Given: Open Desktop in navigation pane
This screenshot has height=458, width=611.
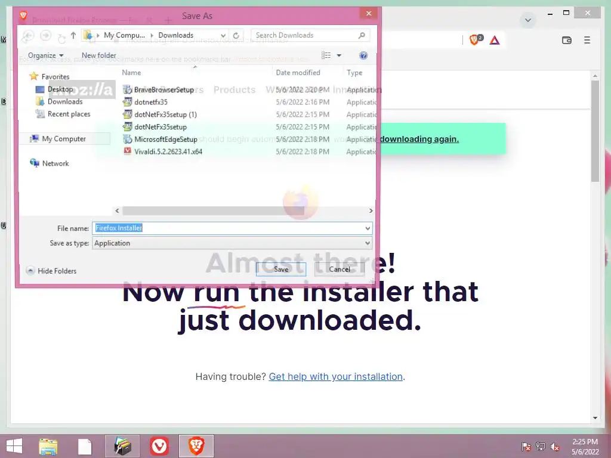Looking at the screenshot, I should 60,89.
